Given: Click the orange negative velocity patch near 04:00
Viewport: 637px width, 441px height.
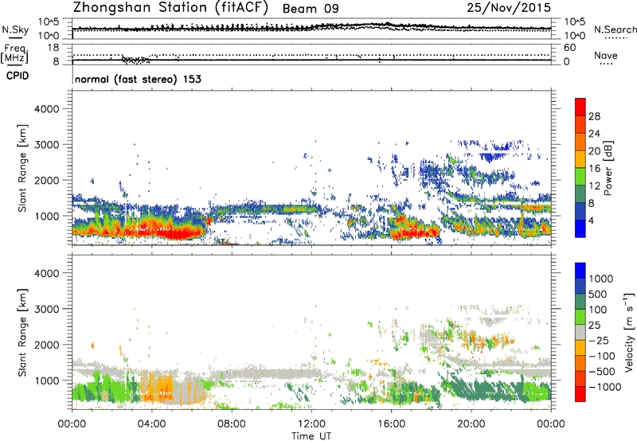Looking at the screenshot, I should [156, 386].
